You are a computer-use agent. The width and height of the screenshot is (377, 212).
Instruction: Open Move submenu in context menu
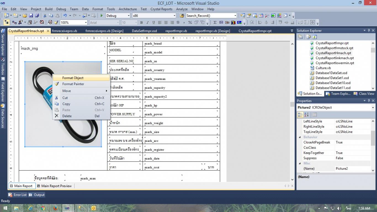pos(81,91)
